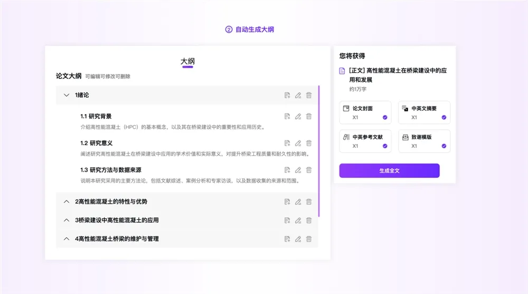Image resolution: width=528 pixels, height=294 pixels.
Task: Click the 1.1 研究背景 heading
Action: coord(96,117)
